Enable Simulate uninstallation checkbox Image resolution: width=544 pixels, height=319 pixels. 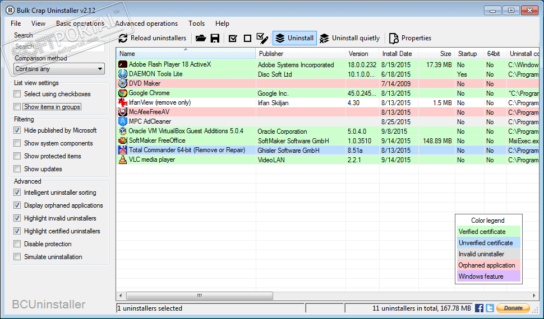pyautogui.click(x=17, y=257)
